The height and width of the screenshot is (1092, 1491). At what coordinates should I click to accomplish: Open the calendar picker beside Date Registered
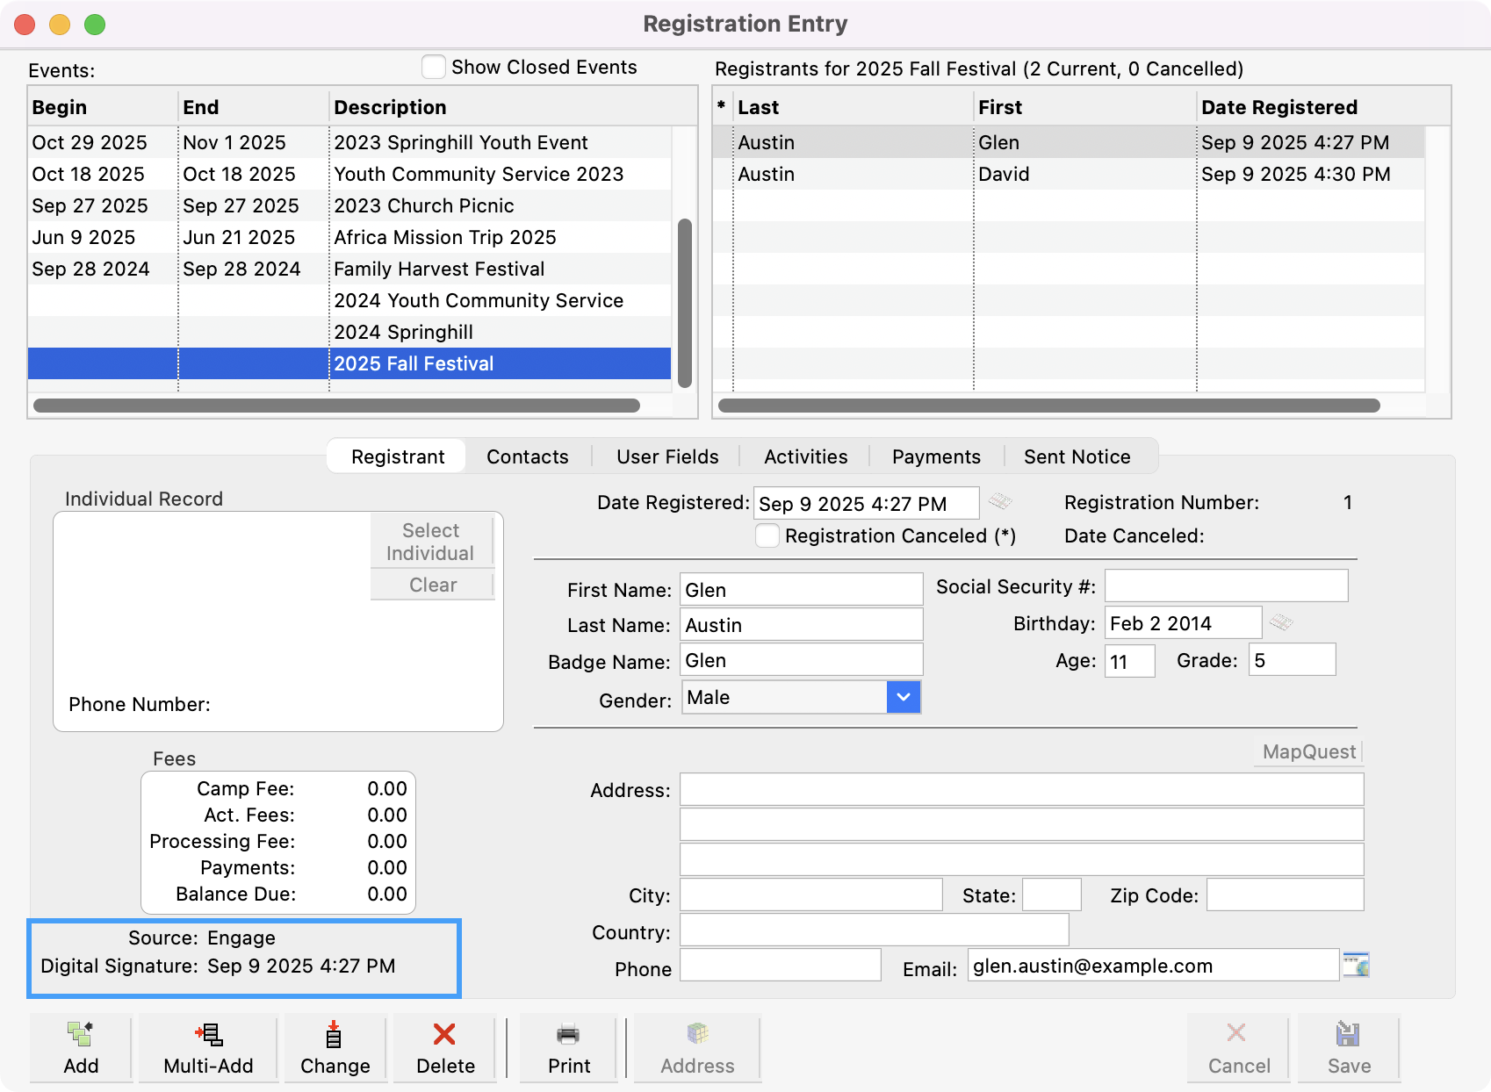[1001, 502]
